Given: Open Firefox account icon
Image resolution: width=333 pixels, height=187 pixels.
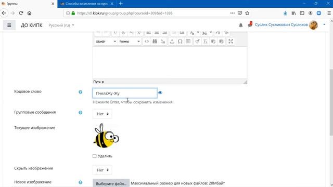Looking at the screenshot, I should pyautogui.click(x=310, y=13).
